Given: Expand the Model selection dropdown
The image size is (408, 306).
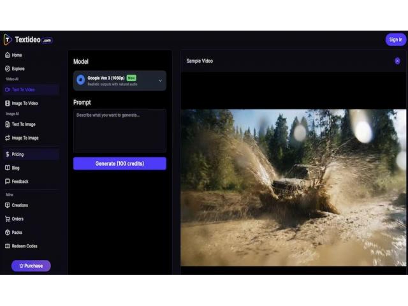Looking at the screenshot, I should 120,80.
